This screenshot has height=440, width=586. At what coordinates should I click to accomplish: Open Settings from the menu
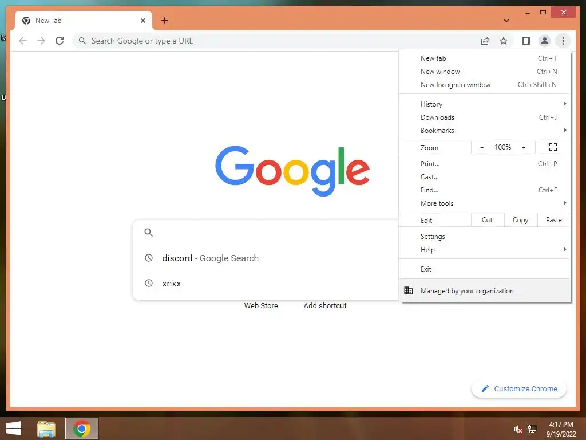click(485, 237)
